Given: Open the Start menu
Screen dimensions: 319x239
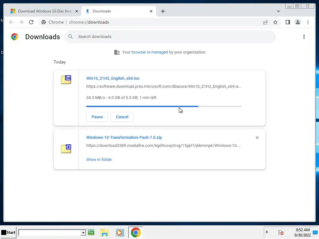Looking at the screenshot, I should 8,232.
